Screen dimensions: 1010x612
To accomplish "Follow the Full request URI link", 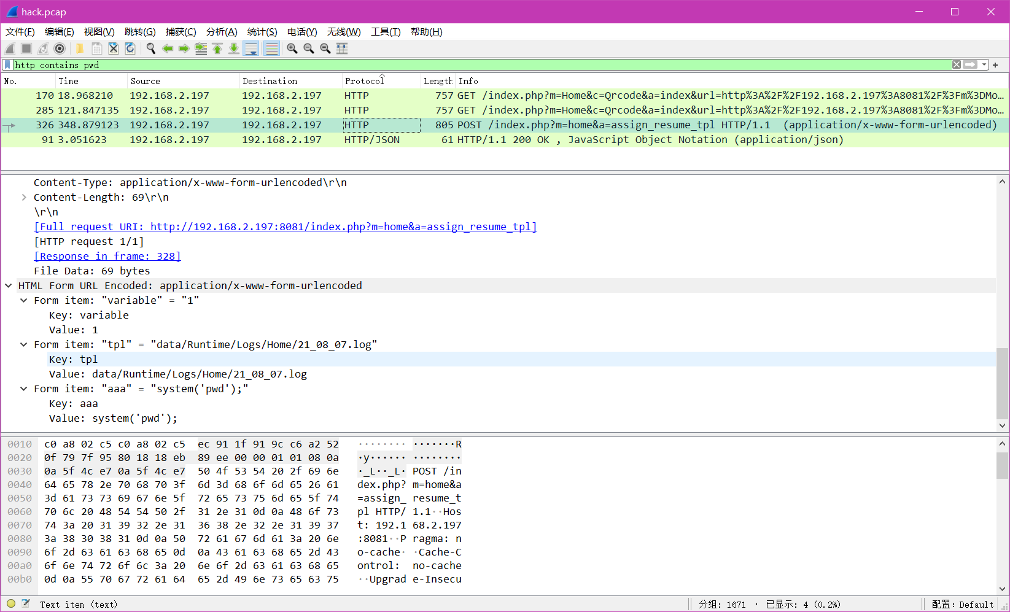I will click(x=286, y=227).
